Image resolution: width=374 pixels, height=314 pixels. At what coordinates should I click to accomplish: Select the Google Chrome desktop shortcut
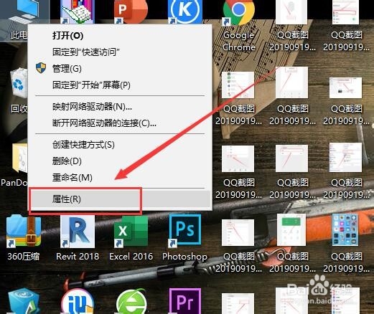(x=238, y=26)
